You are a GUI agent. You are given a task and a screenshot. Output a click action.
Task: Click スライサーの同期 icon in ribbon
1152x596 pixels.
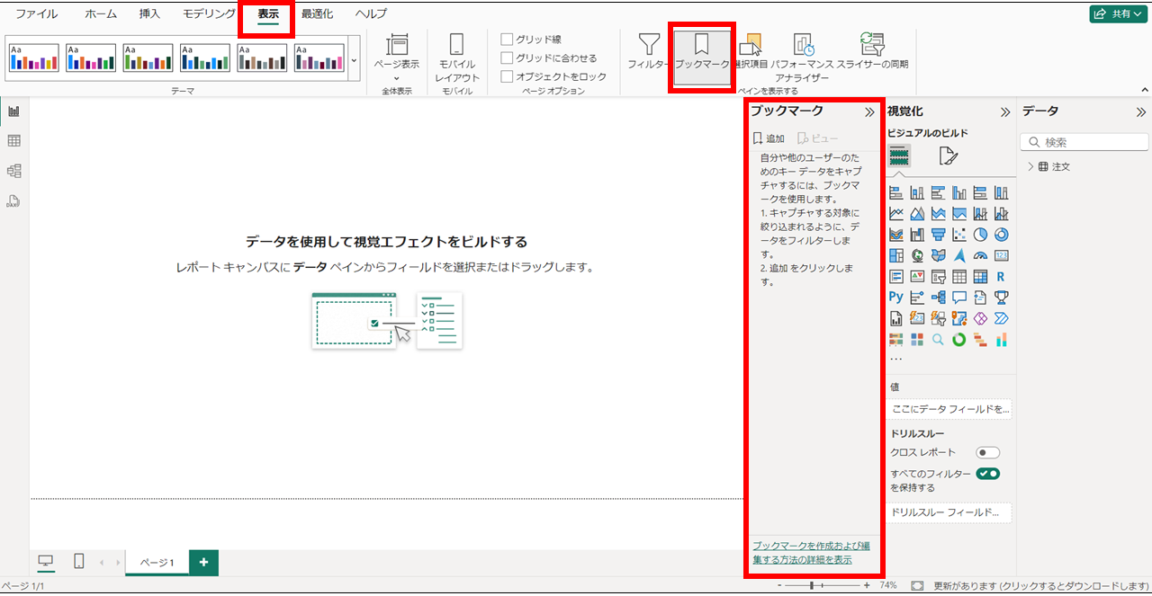point(871,51)
